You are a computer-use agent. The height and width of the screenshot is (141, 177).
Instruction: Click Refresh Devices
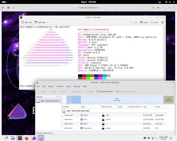[x=105, y=91]
